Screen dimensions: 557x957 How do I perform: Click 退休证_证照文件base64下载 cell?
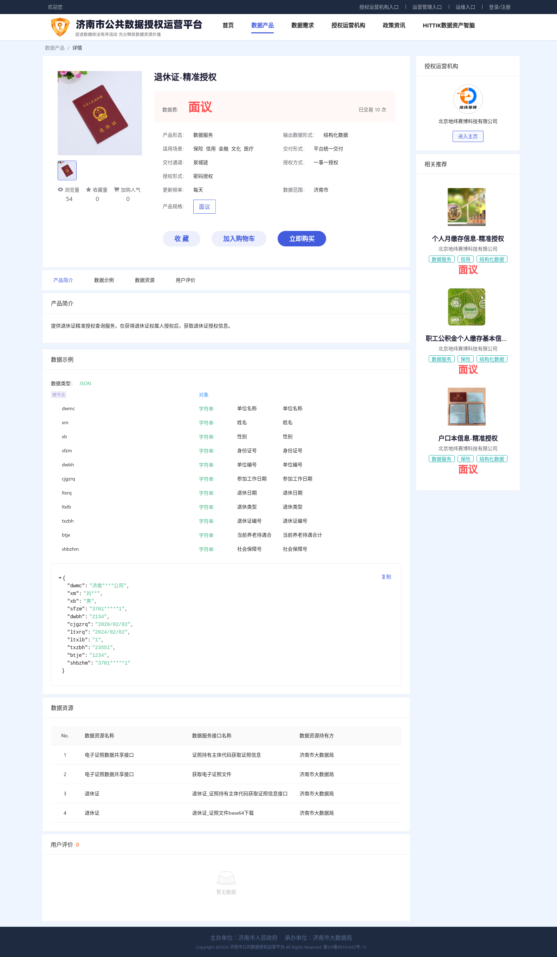223,813
